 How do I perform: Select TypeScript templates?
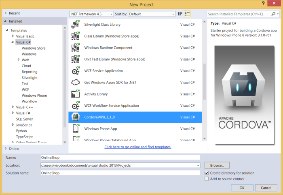(24, 137)
